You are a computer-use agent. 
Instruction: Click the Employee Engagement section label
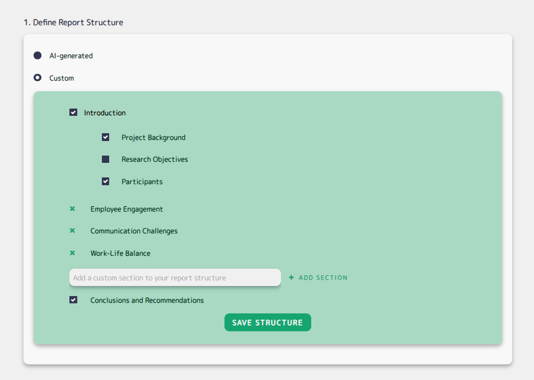(127, 209)
